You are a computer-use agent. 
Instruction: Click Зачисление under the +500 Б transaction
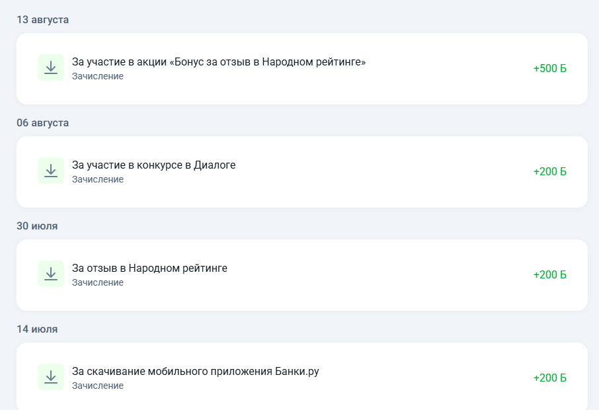tap(99, 76)
